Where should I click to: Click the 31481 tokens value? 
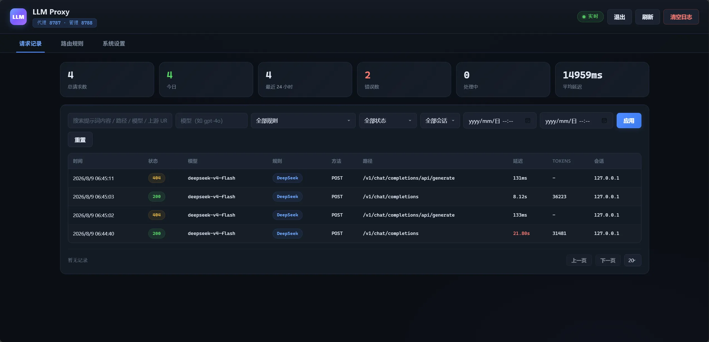559,234
